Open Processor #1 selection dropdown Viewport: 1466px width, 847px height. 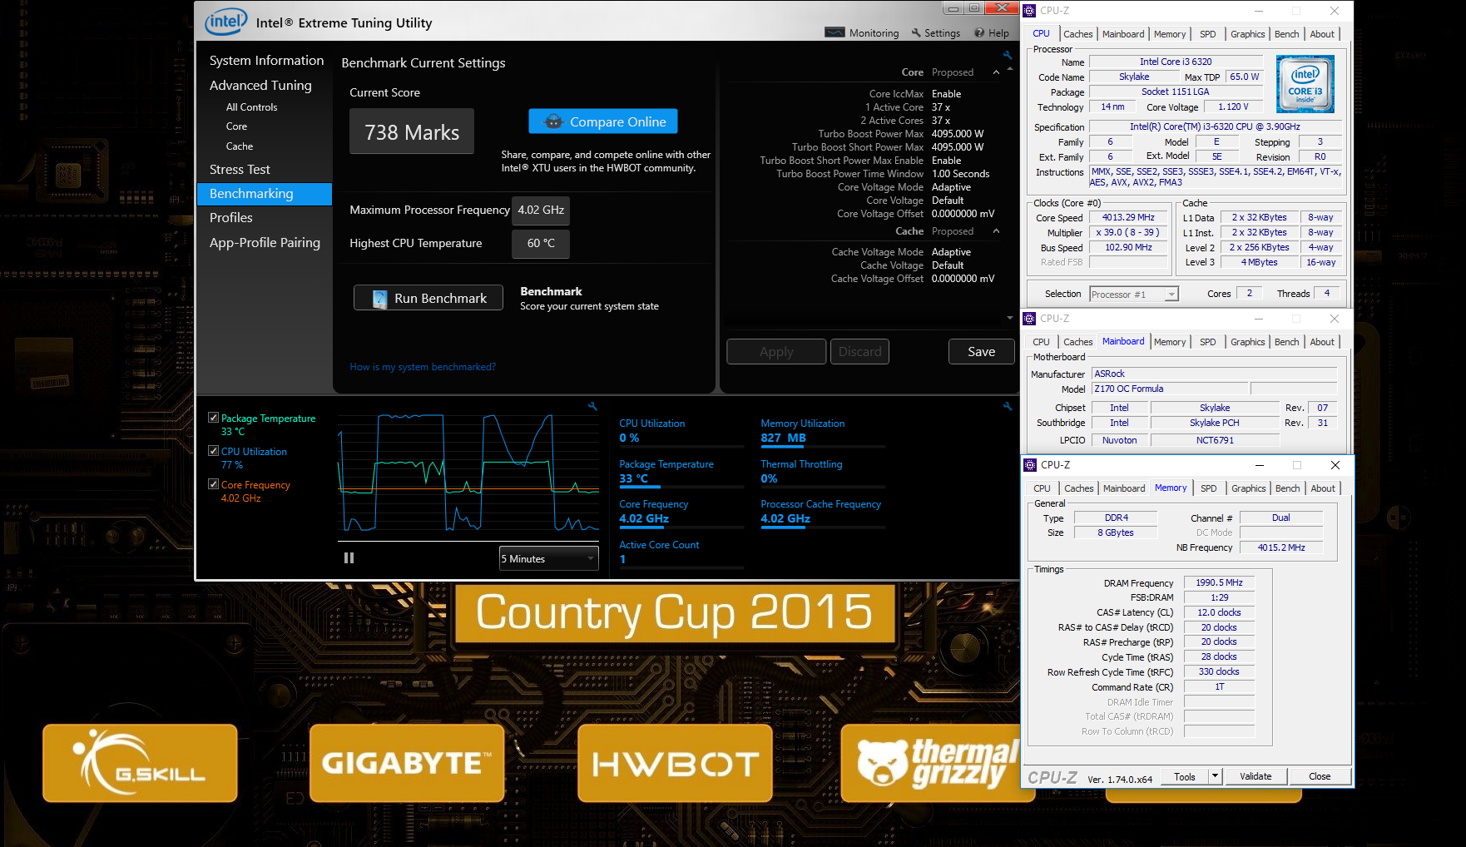coord(1134,294)
